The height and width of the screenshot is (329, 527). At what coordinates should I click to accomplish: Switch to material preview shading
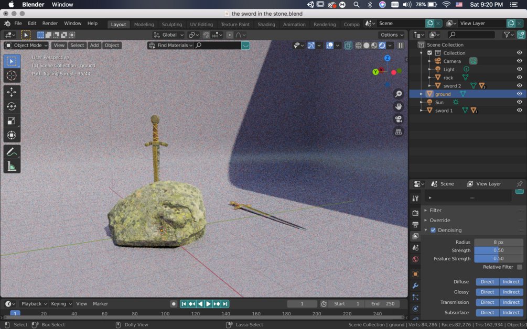coord(374,46)
